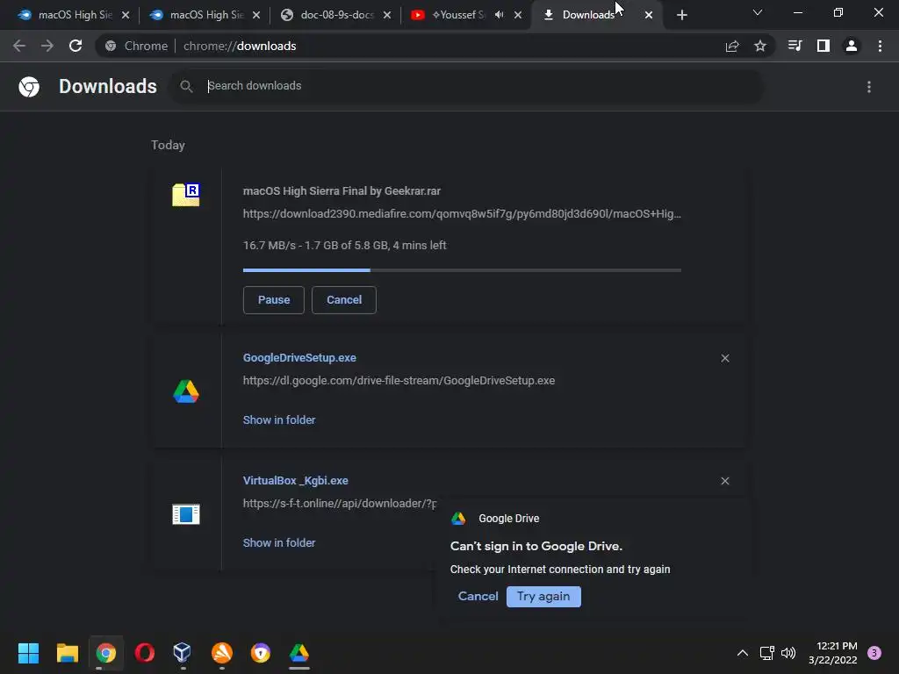Click the share page icon in address bar
The image size is (899, 674).
click(x=732, y=47)
